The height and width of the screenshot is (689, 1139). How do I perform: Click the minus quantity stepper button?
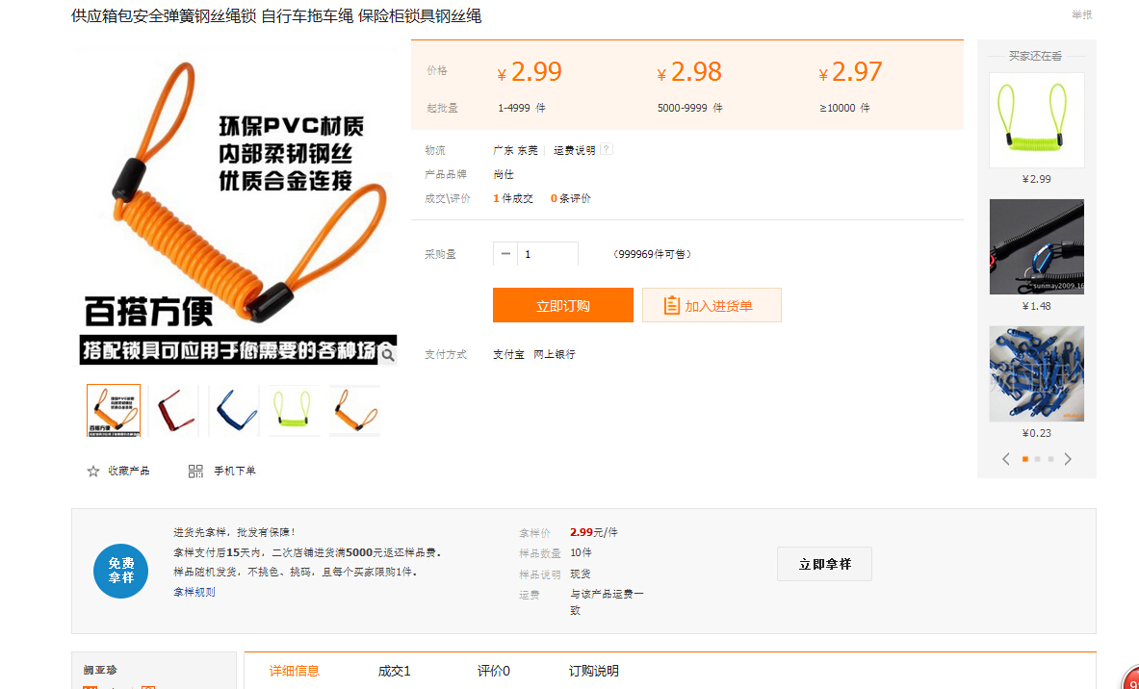(505, 254)
